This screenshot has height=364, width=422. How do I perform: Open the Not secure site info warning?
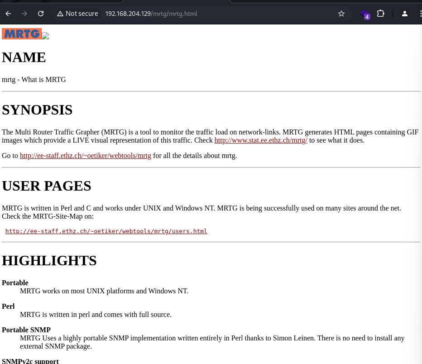pyautogui.click(x=78, y=14)
